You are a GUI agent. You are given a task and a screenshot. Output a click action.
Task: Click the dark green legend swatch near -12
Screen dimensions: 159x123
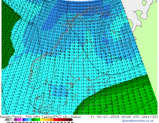[x=32, y=119]
